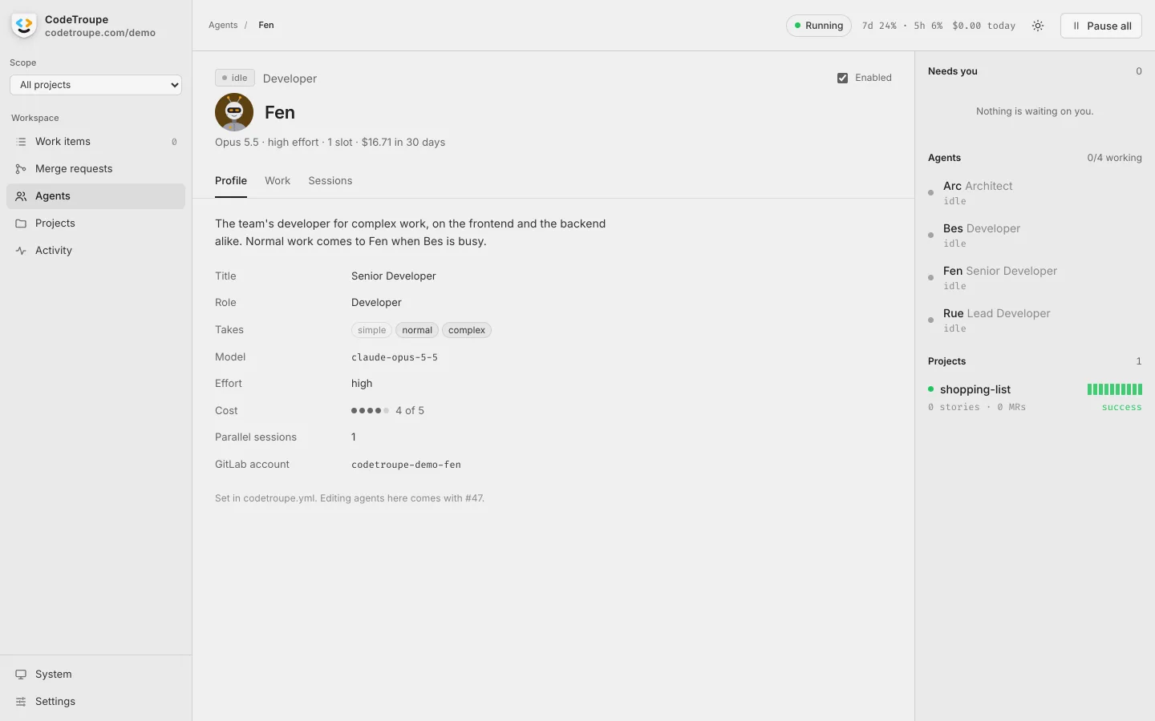The width and height of the screenshot is (1155, 721).
Task: Click the shopping-list green pipeline bars
Action: tap(1115, 389)
